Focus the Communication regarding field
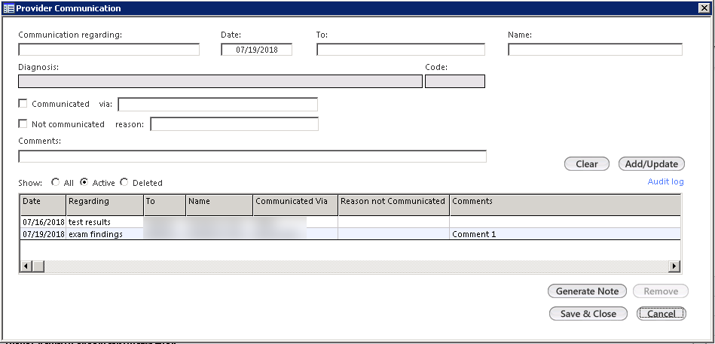This screenshot has width=715, height=344. [x=109, y=50]
